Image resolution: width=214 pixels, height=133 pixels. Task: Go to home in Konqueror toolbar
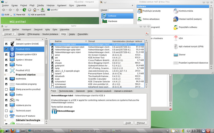pos(35,10)
